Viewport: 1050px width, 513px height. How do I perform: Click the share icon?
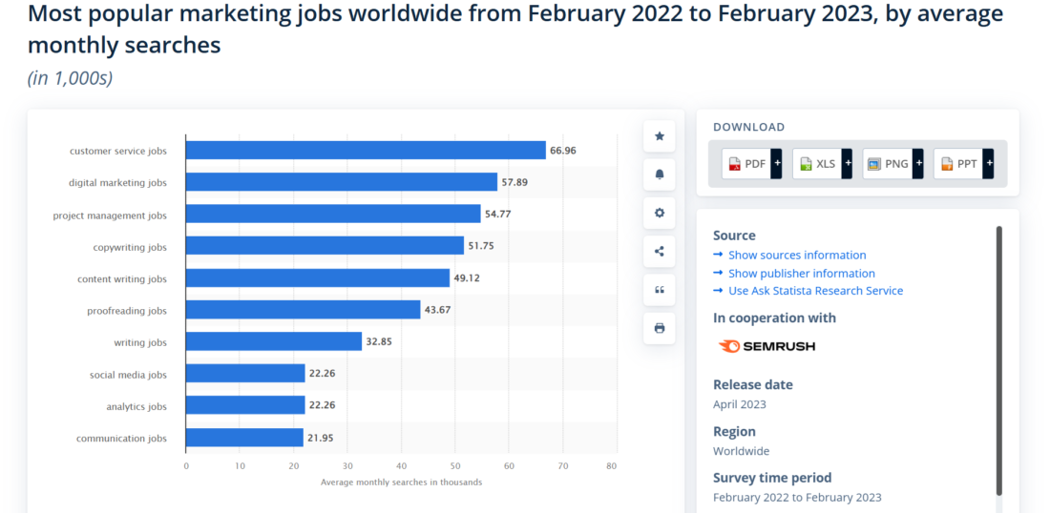click(x=659, y=252)
